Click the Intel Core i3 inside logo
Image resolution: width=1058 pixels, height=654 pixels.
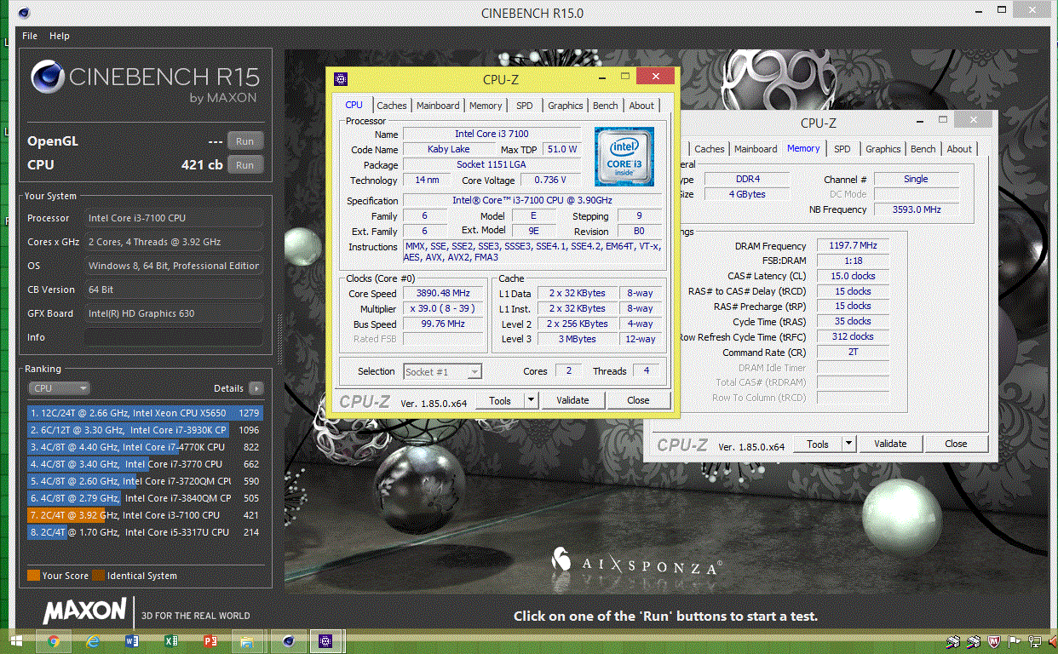tap(624, 157)
